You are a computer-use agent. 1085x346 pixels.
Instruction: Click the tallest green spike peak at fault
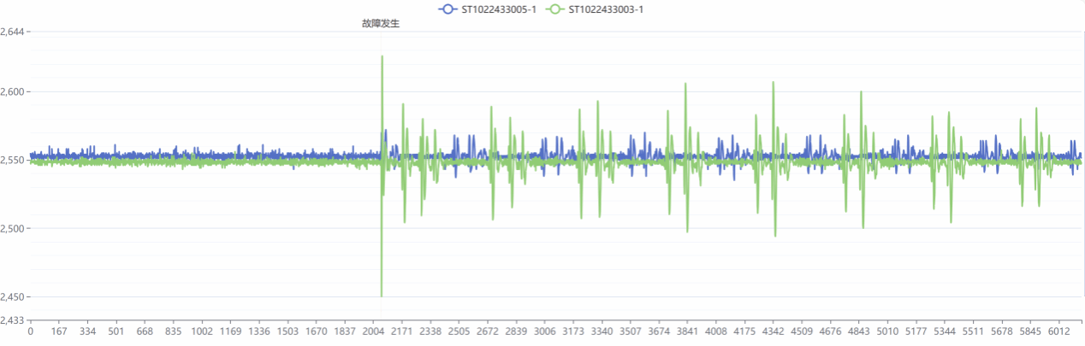pyautogui.click(x=382, y=56)
